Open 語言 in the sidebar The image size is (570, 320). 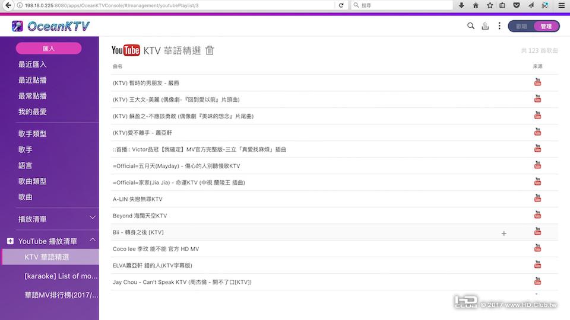(x=26, y=165)
